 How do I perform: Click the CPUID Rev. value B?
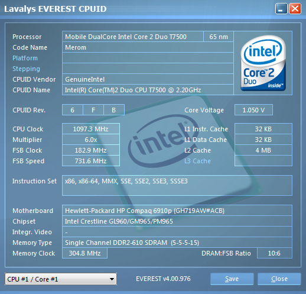pos(114,110)
